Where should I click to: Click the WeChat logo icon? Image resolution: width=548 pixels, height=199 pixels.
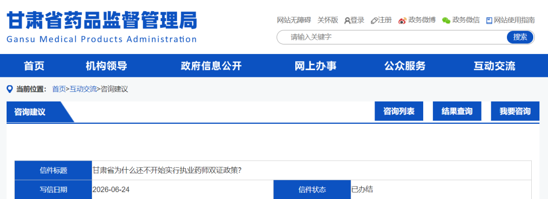(x=446, y=21)
